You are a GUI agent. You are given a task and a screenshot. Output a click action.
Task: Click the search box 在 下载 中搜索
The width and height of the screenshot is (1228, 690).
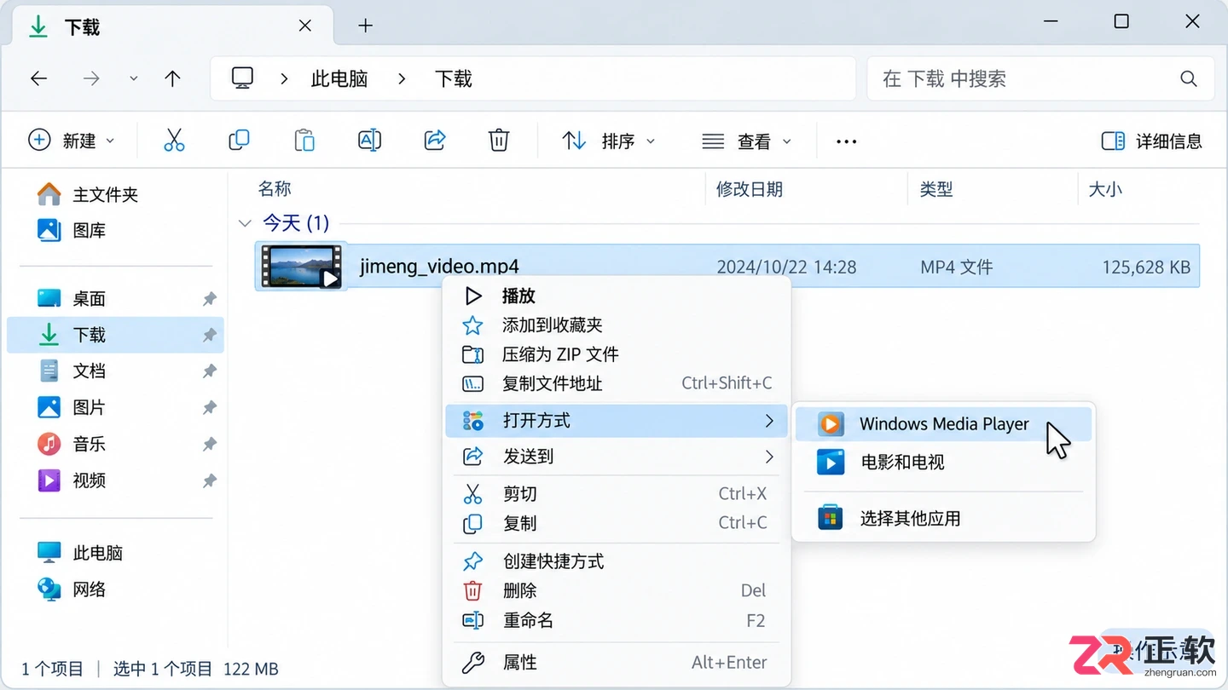(1040, 79)
